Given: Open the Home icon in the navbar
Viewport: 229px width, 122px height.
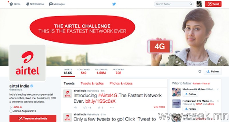Looking at the screenshot, I should pyautogui.click(x=11, y=4).
